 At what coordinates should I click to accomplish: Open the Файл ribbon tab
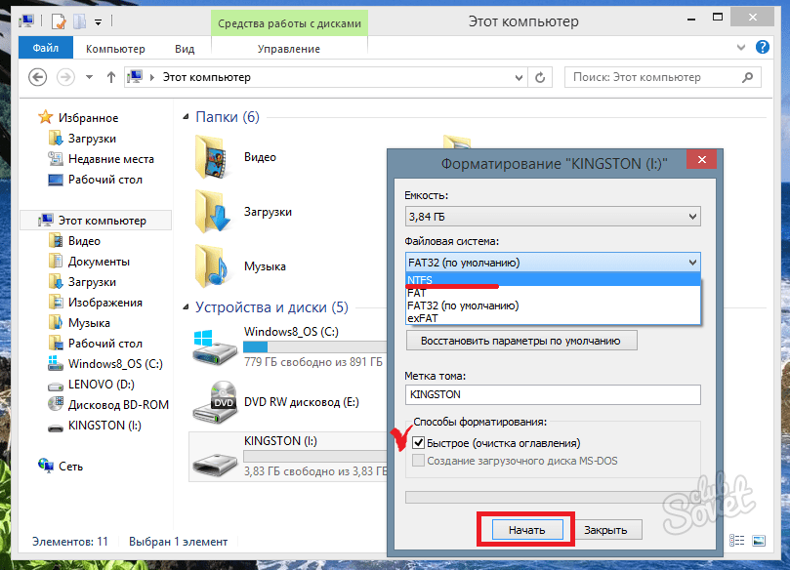pyautogui.click(x=45, y=48)
